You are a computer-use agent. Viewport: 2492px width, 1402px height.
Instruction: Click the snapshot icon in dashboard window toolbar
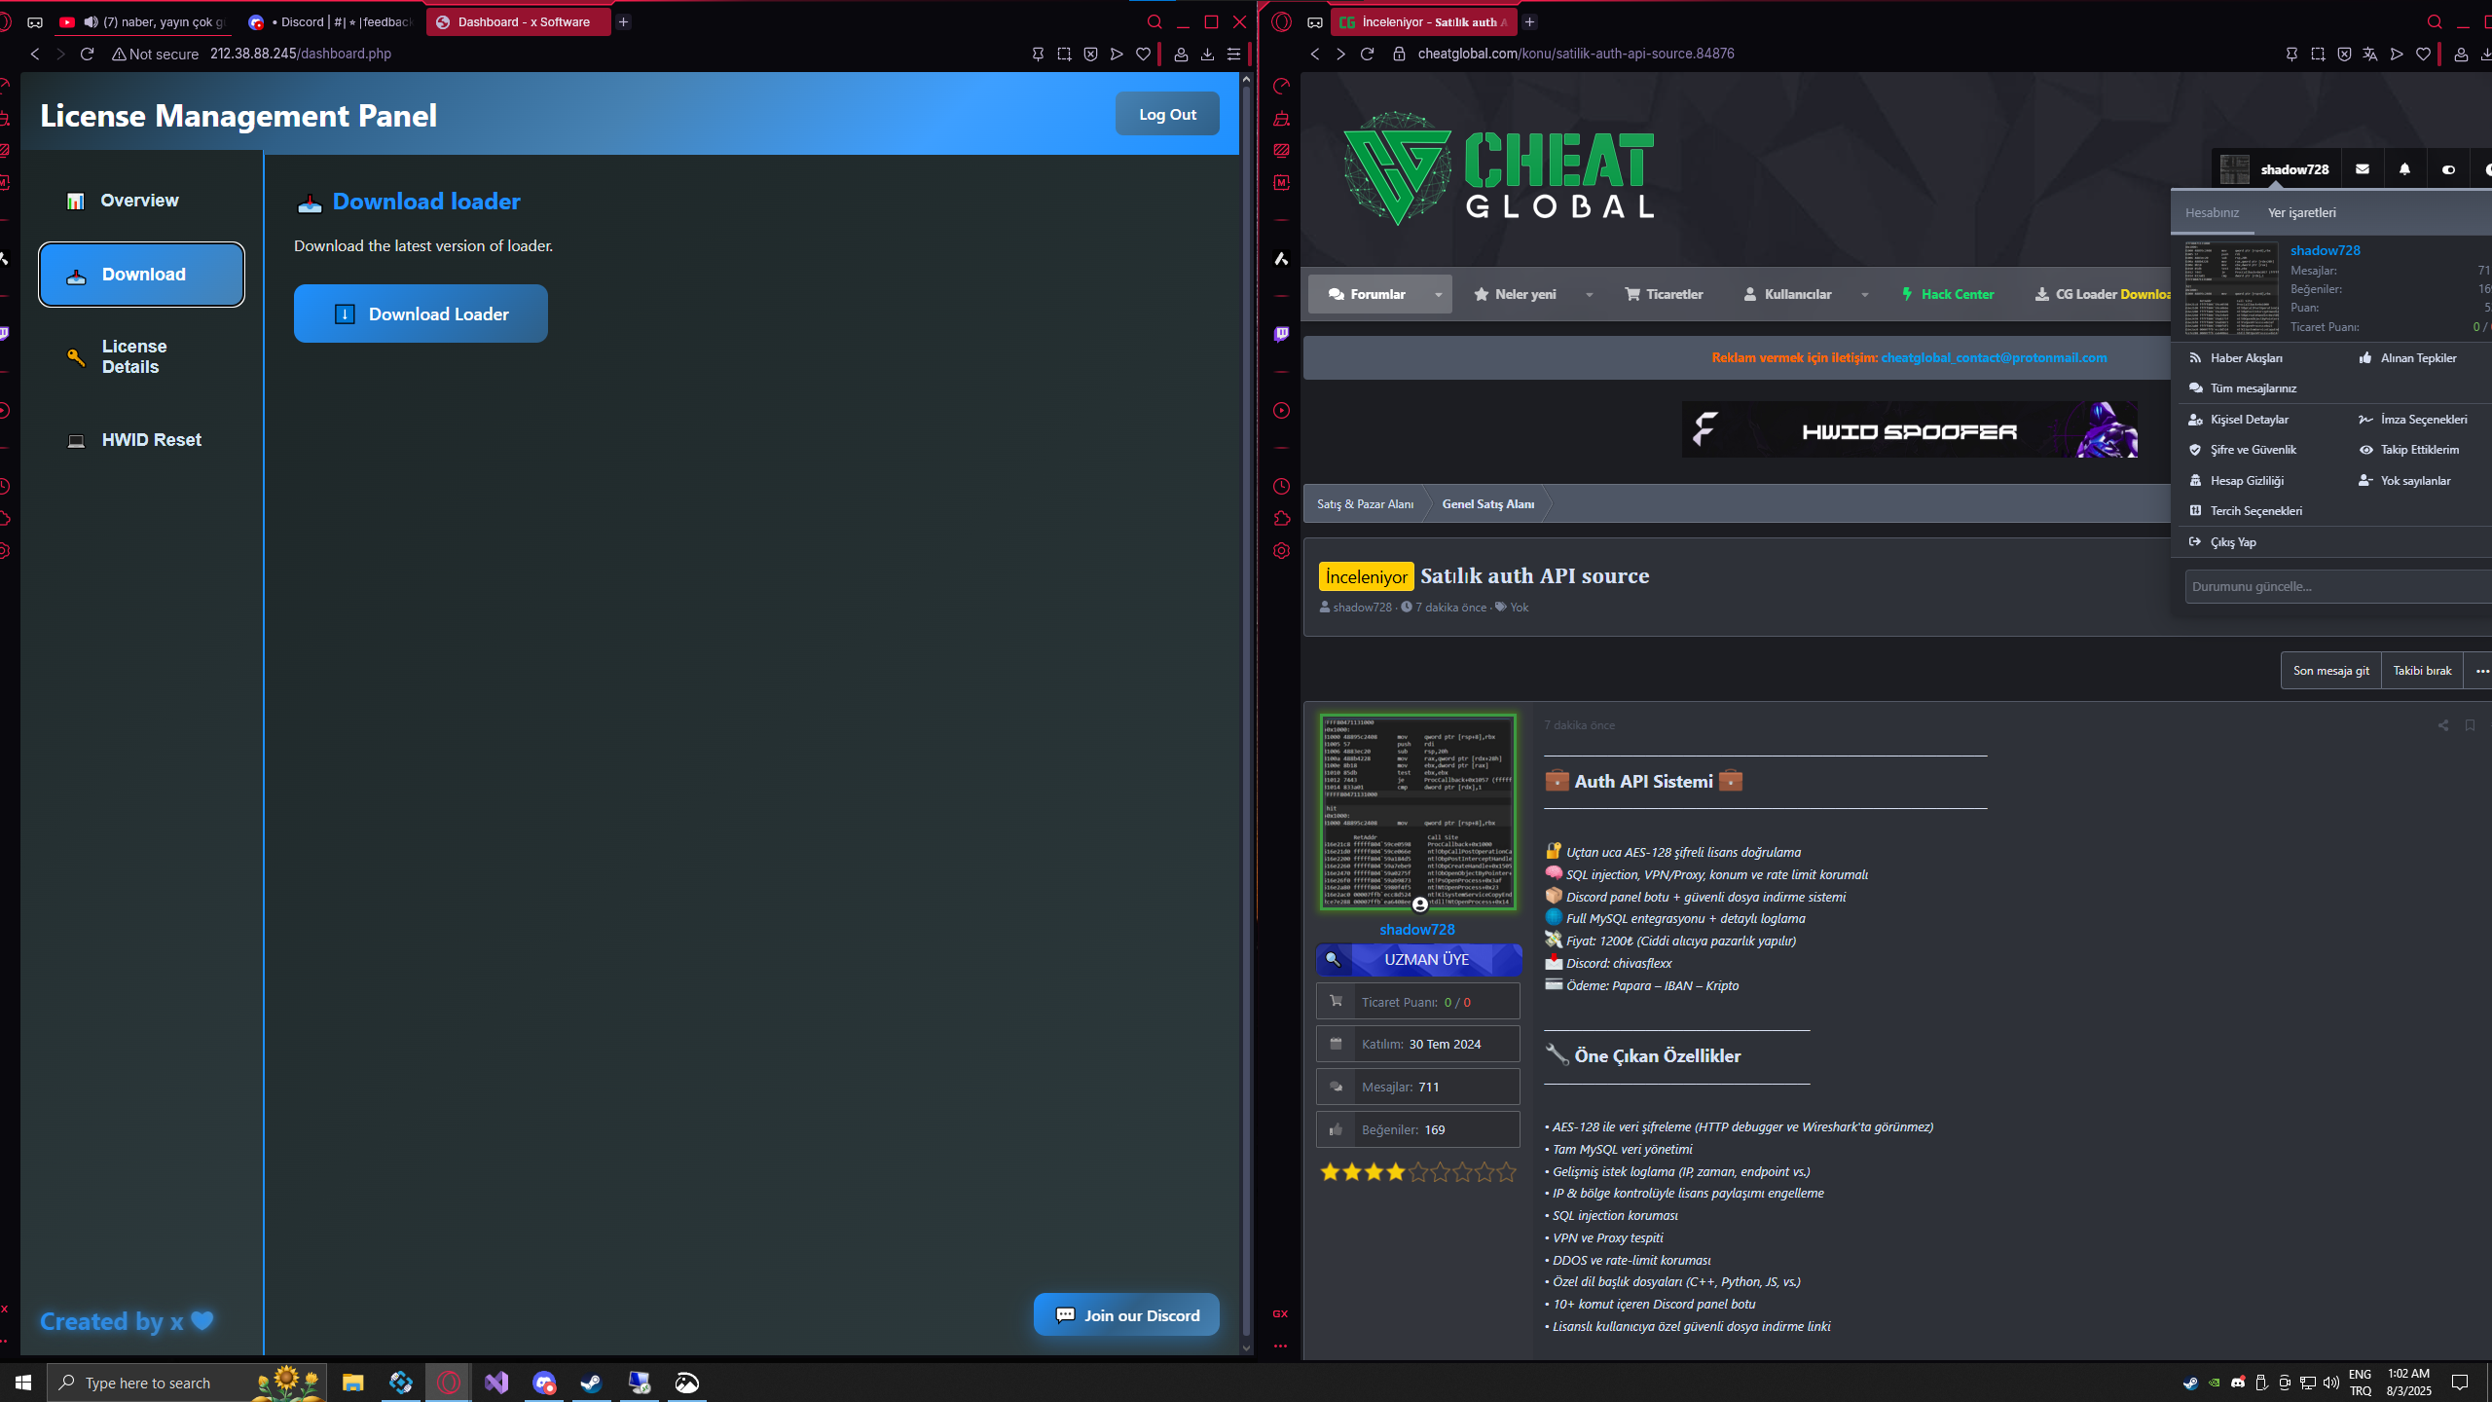tap(1064, 54)
